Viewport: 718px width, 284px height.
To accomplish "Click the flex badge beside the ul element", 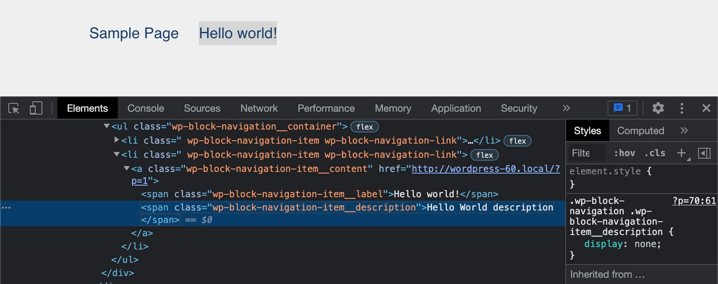I will point(364,127).
